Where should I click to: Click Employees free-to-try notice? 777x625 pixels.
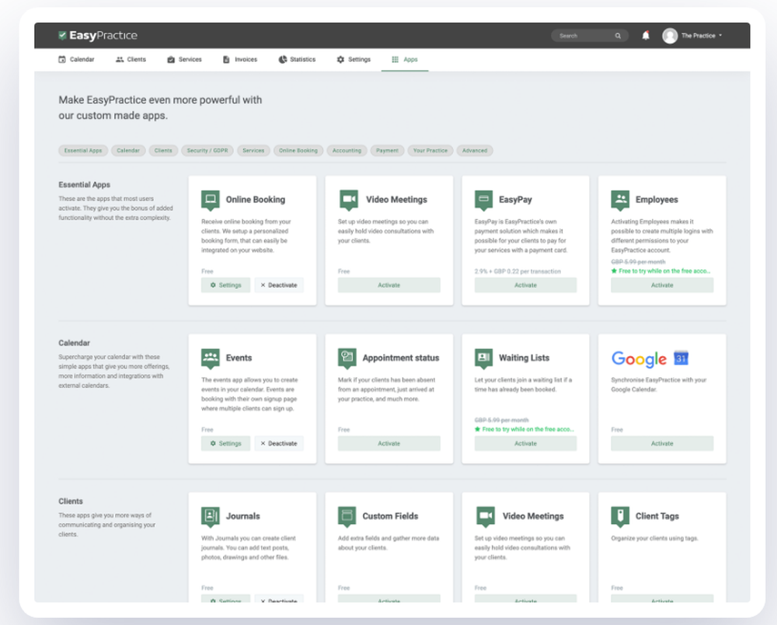point(660,271)
